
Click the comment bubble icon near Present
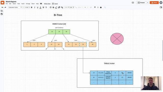click(x=133, y=3)
